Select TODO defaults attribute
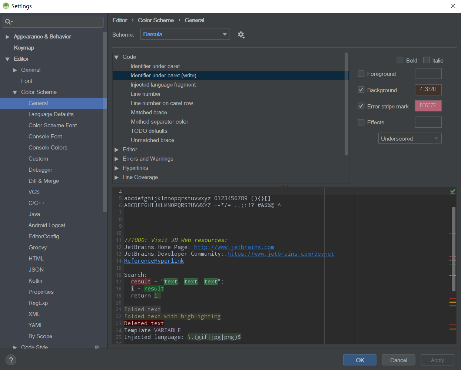This screenshot has height=370, width=461. (x=149, y=131)
